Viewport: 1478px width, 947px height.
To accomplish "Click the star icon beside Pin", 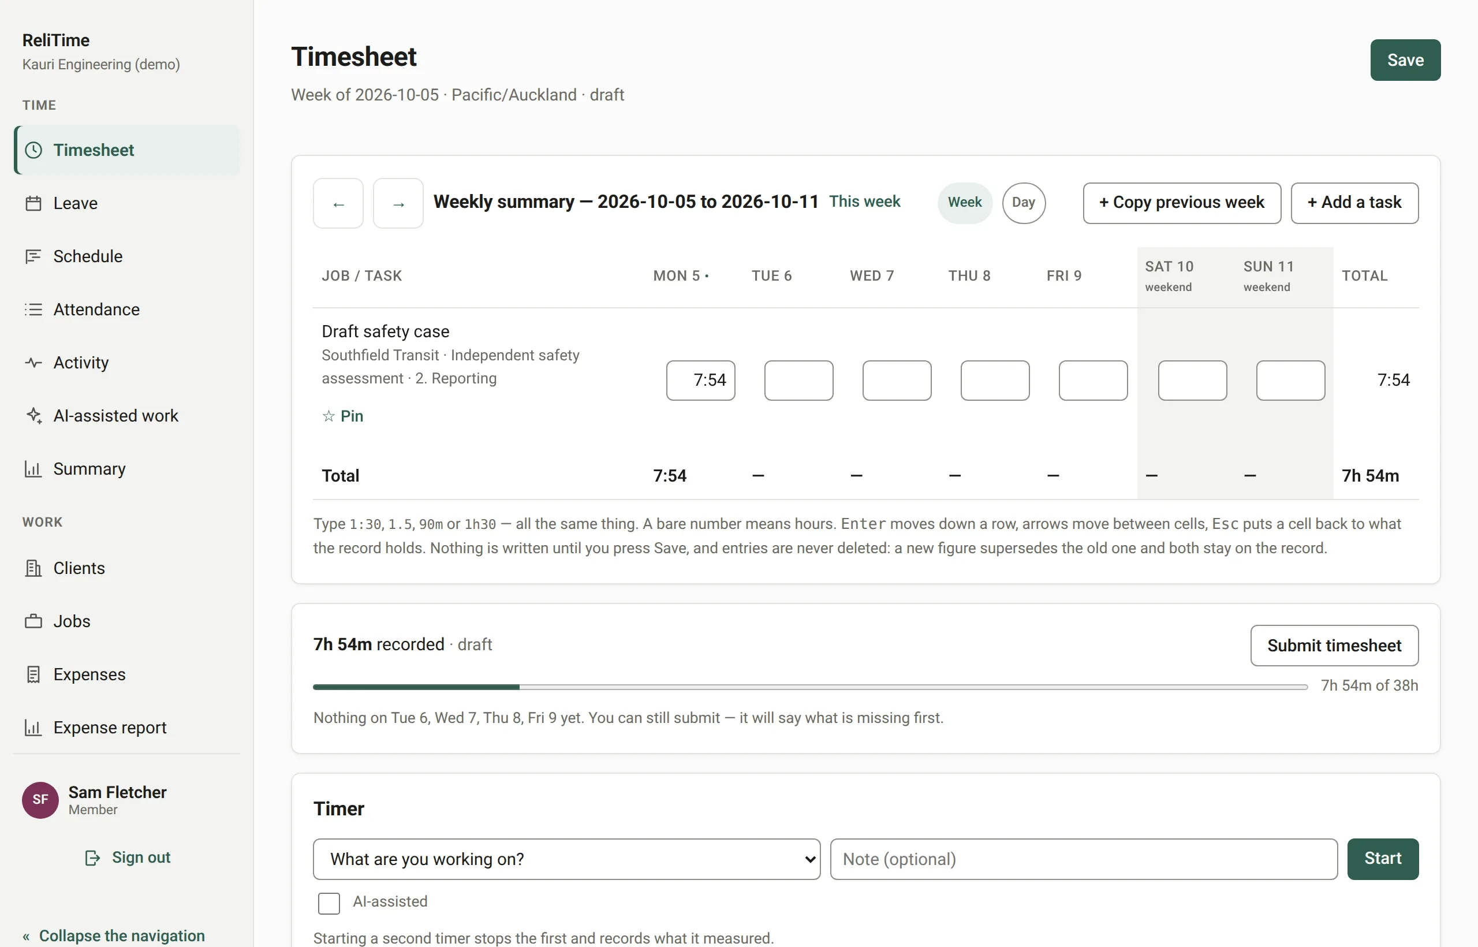I will [x=329, y=416].
